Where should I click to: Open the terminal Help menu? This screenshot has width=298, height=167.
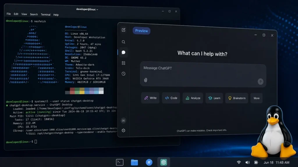pyautogui.click(x=56, y=15)
